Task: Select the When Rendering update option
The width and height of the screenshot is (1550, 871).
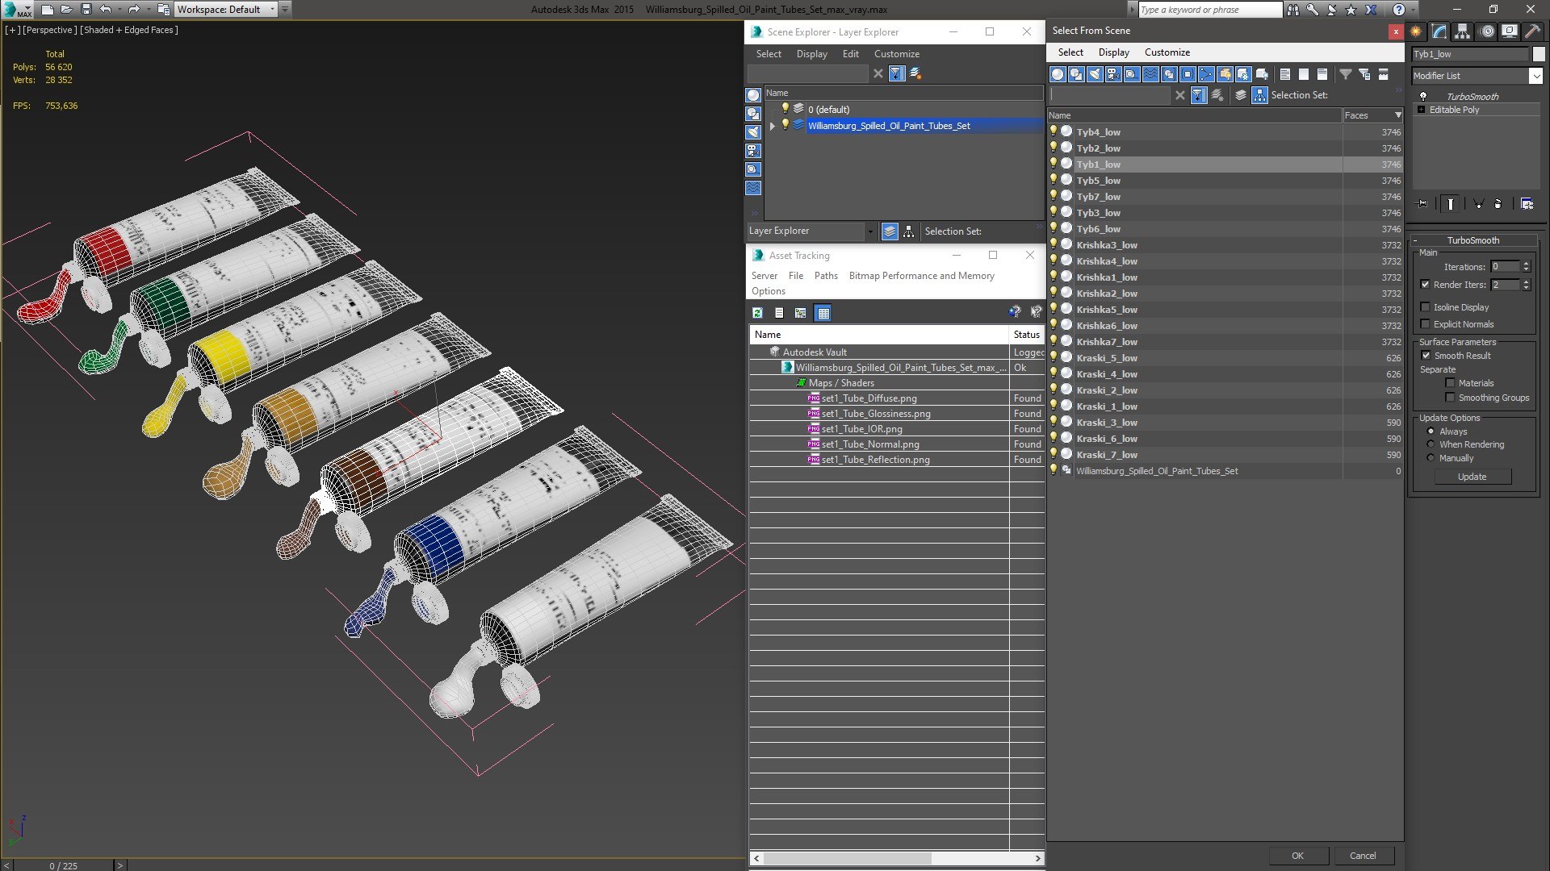Action: (1431, 444)
